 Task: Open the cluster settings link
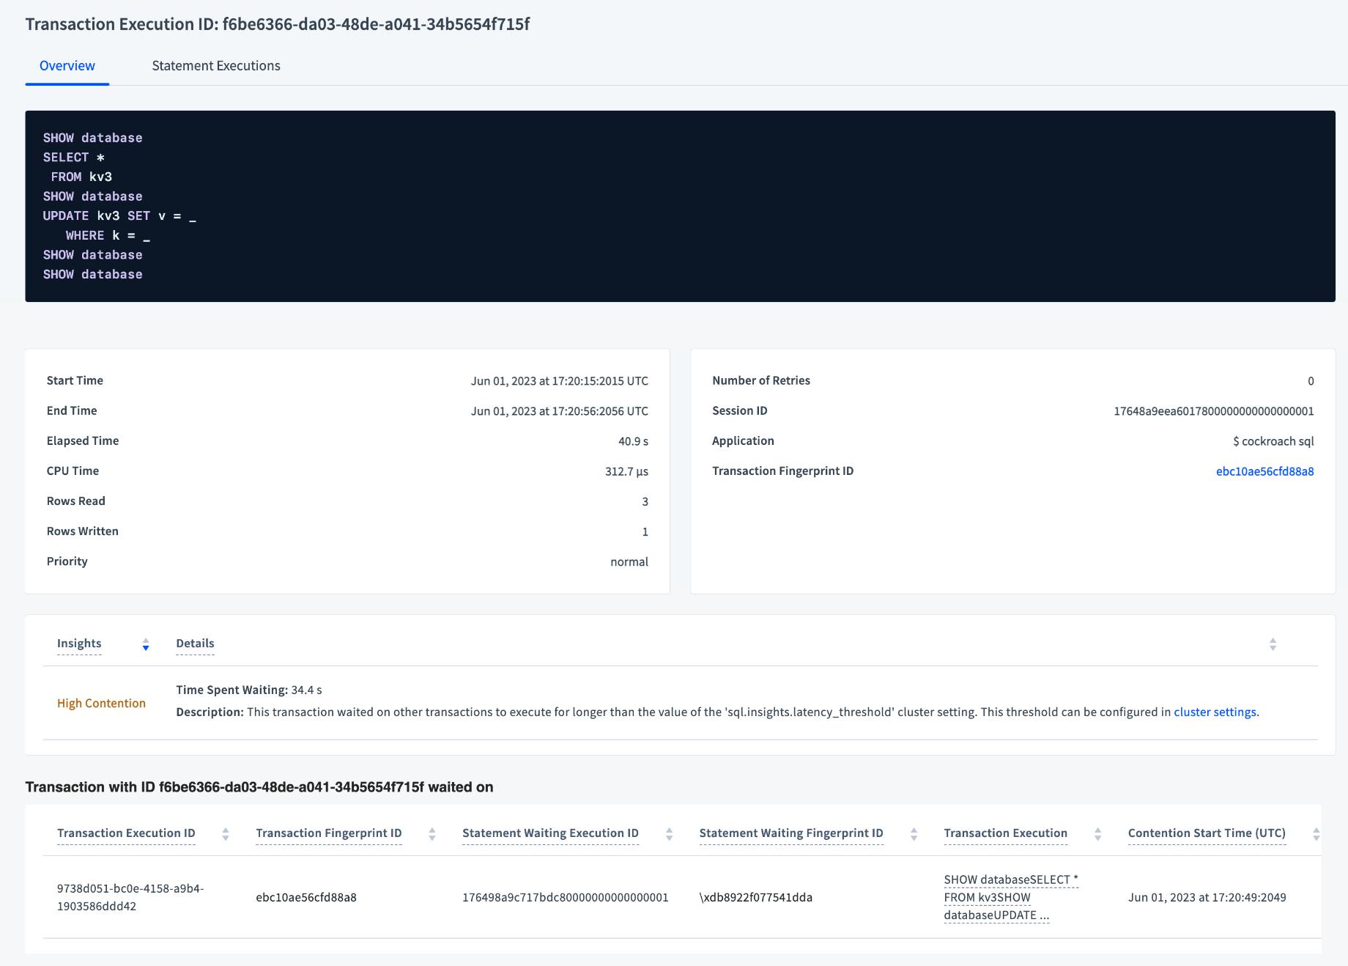[x=1215, y=711]
